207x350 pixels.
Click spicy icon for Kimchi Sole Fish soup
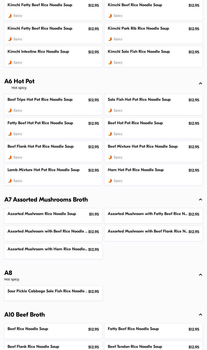110,63
